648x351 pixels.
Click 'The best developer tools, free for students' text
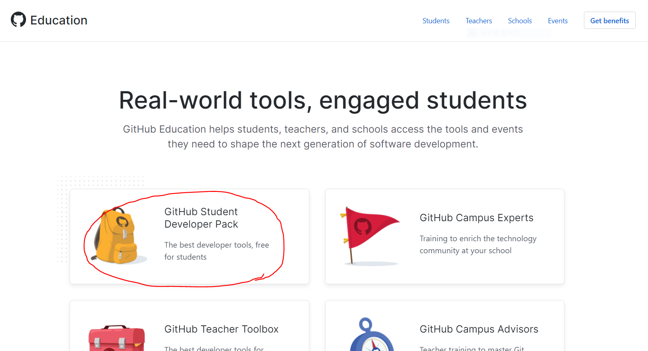(x=217, y=251)
